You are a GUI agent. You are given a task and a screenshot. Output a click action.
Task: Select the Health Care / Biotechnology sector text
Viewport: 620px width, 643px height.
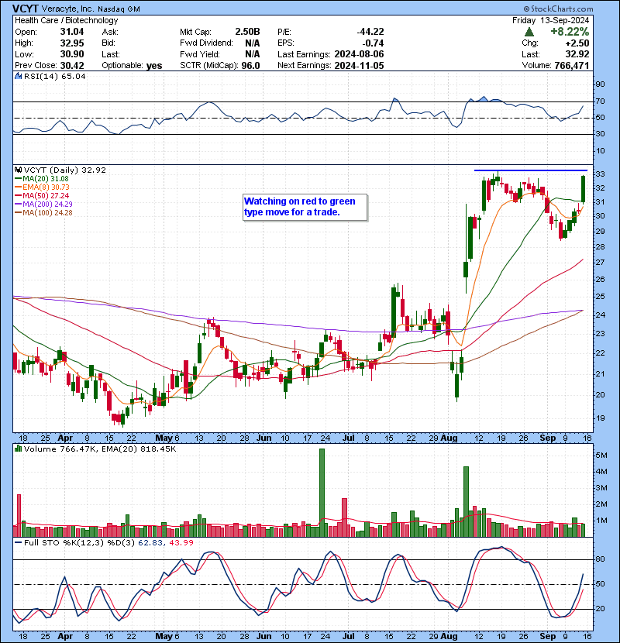67,20
